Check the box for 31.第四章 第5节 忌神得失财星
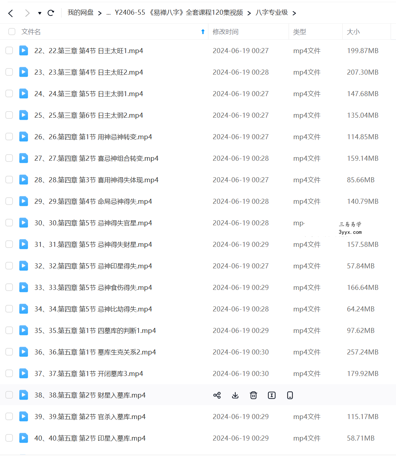 click(9, 244)
